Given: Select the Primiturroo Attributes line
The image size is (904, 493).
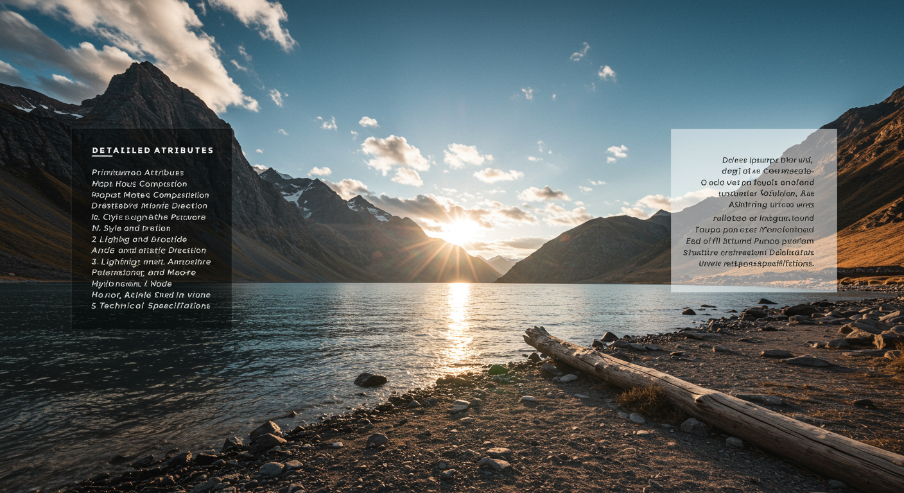Looking at the screenshot, I should [x=137, y=173].
